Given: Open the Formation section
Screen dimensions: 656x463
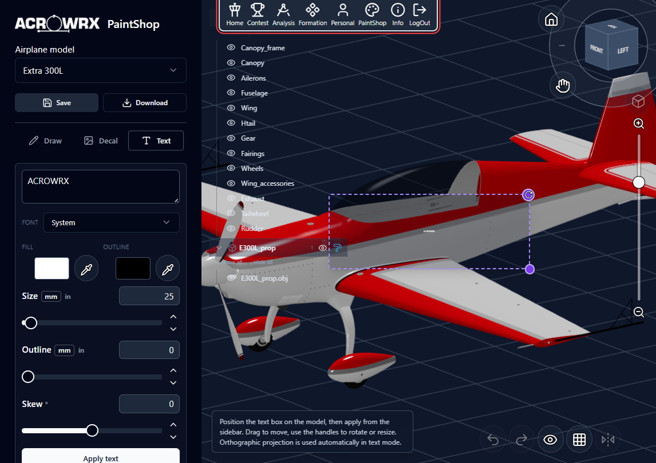Looking at the screenshot, I should 312,14.
